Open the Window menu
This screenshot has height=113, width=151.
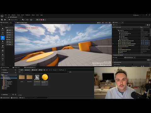coord(14,15)
